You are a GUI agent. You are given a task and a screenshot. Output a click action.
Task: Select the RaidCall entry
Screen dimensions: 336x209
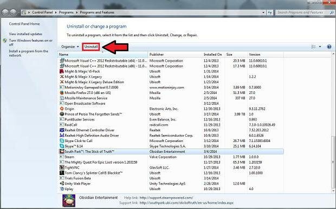[x=171, y=125]
